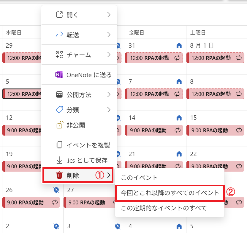247x233 pixels.
Task: Click the 公開方法 show-as icon
Action: click(59, 94)
